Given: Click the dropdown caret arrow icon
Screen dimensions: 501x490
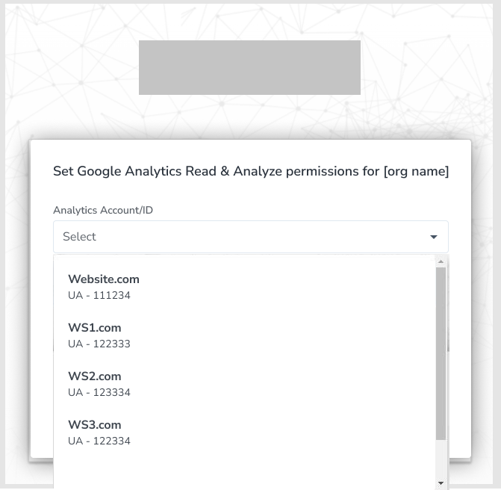Looking at the screenshot, I should [x=433, y=238].
